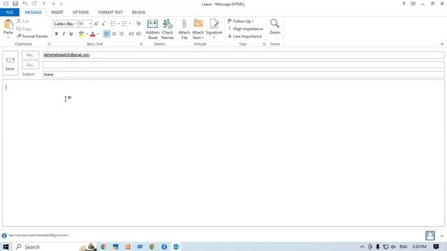Screen dimensions: 447x251
Task: Expand the Paste options arrow
Action: [x=8, y=38]
